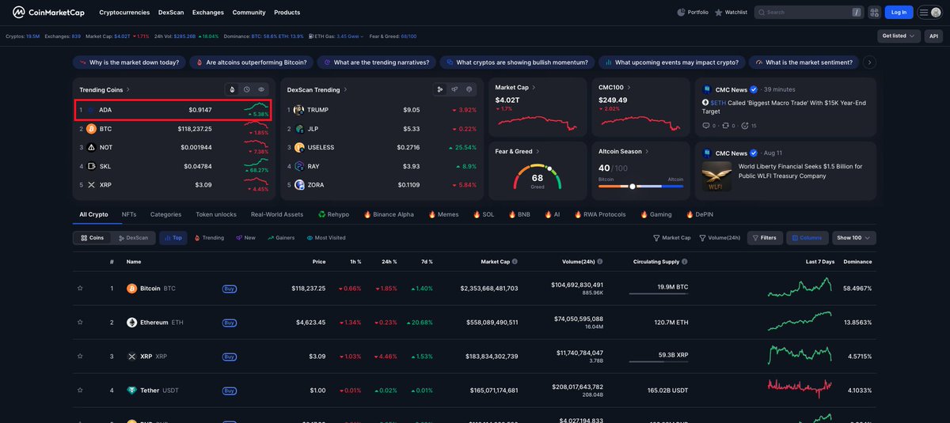Open the Memes tab
The width and height of the screenshot is (950, 423).
coord(443,214)
